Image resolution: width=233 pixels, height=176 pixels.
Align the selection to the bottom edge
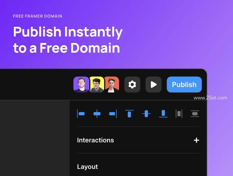click(163, 114)
